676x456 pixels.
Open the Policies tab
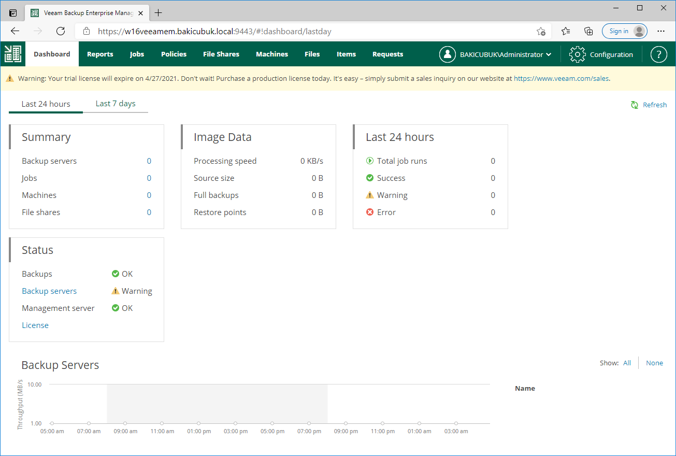174,54
